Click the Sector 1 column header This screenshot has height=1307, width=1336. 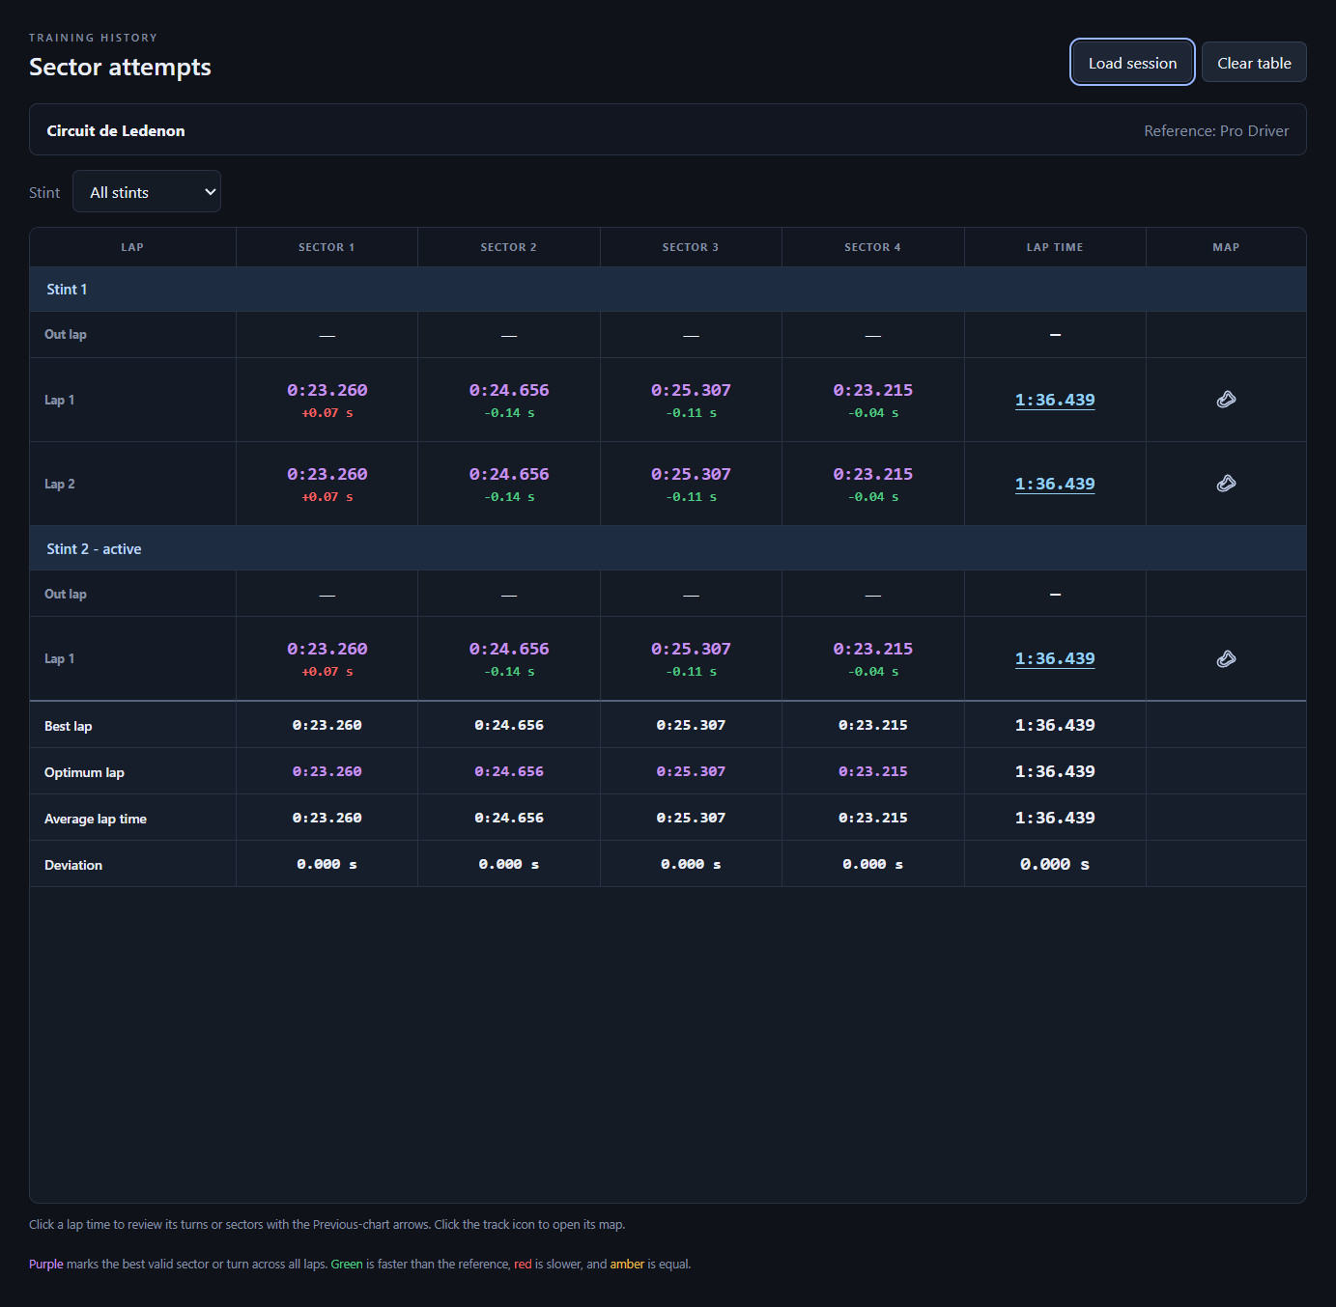327,247
